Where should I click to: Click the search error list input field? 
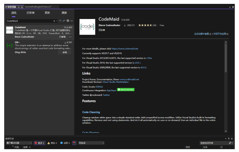point(214,143)
